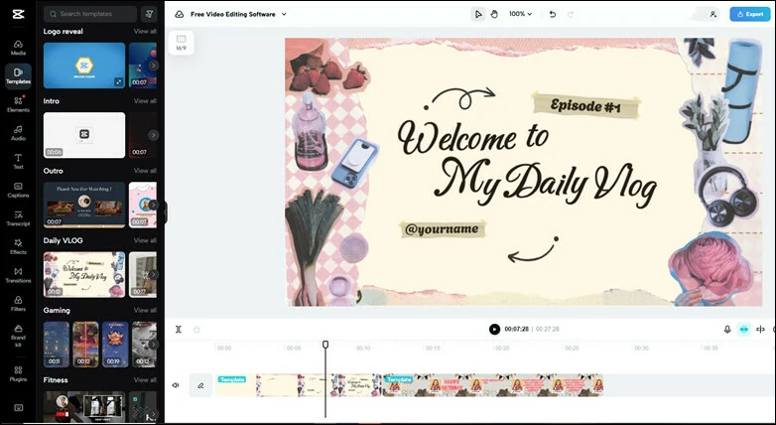Select the first Template clip on timeline
This screenshot has width=776, height=425.
point(299,385)
